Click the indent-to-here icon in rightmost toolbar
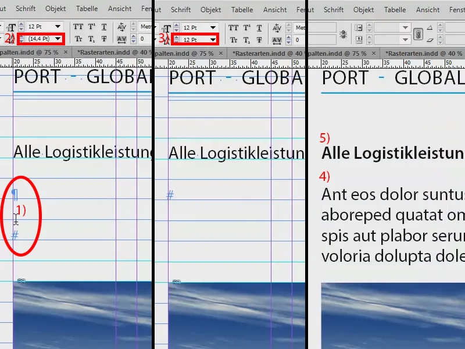Image resolution: width=465 pixels, height=349 pixels. point(359,27)
